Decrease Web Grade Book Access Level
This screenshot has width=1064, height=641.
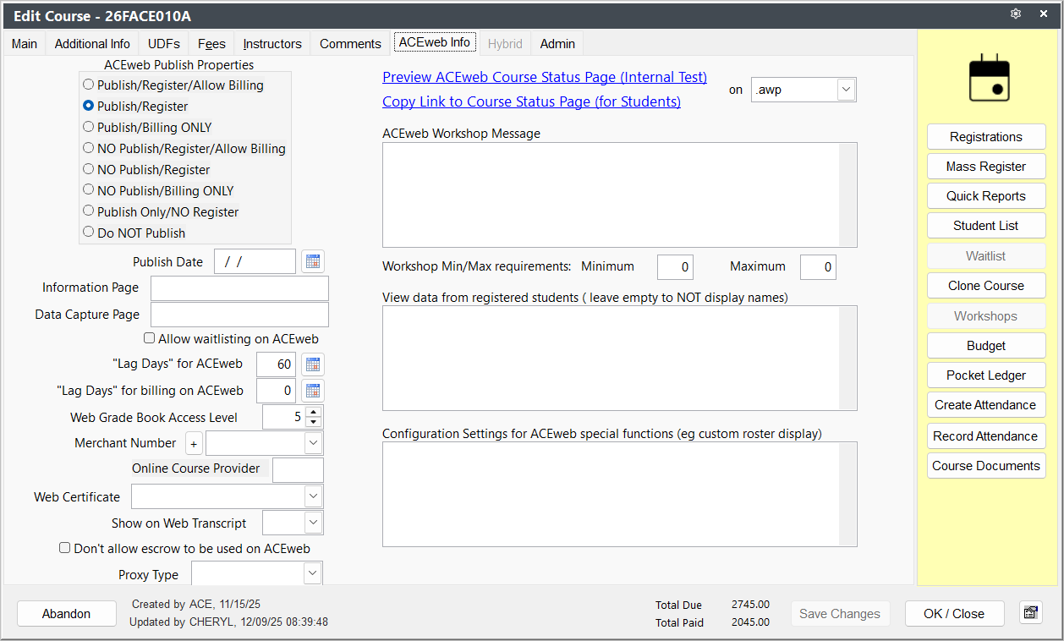point(314,422)
